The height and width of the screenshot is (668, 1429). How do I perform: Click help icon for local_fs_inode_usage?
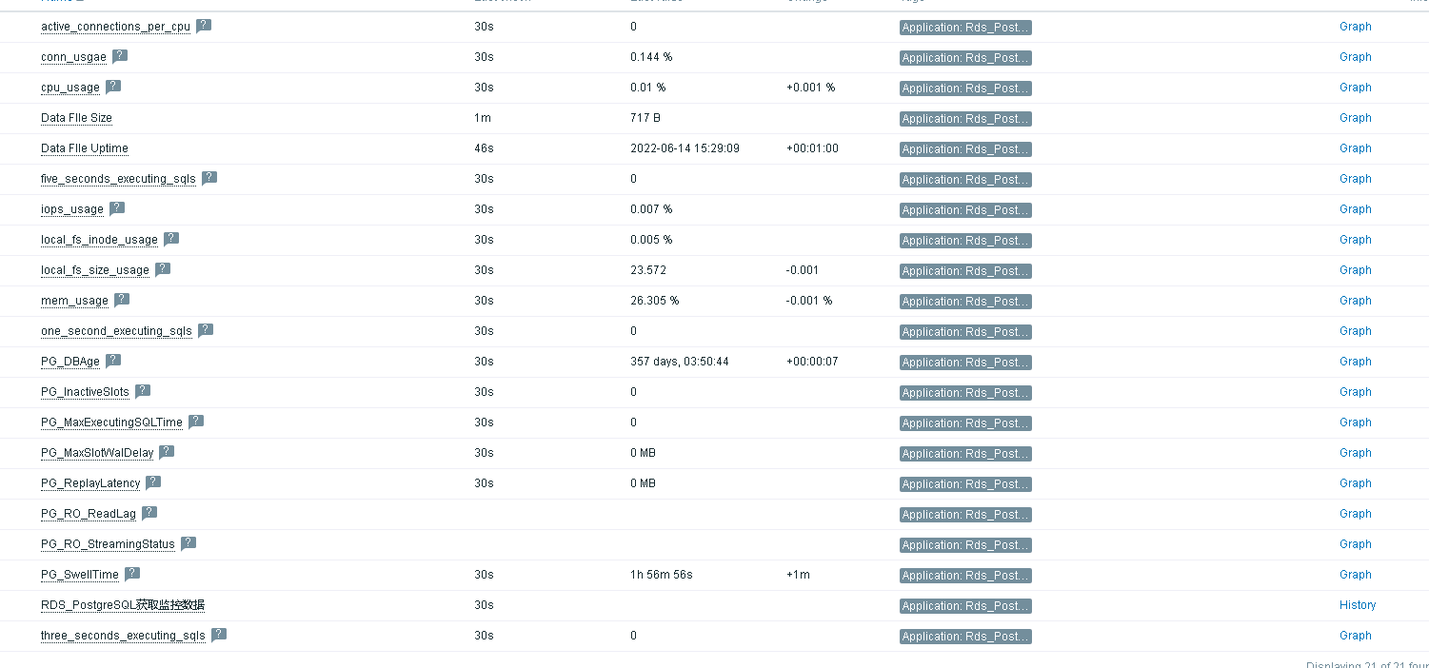click(x=171, y=239)
